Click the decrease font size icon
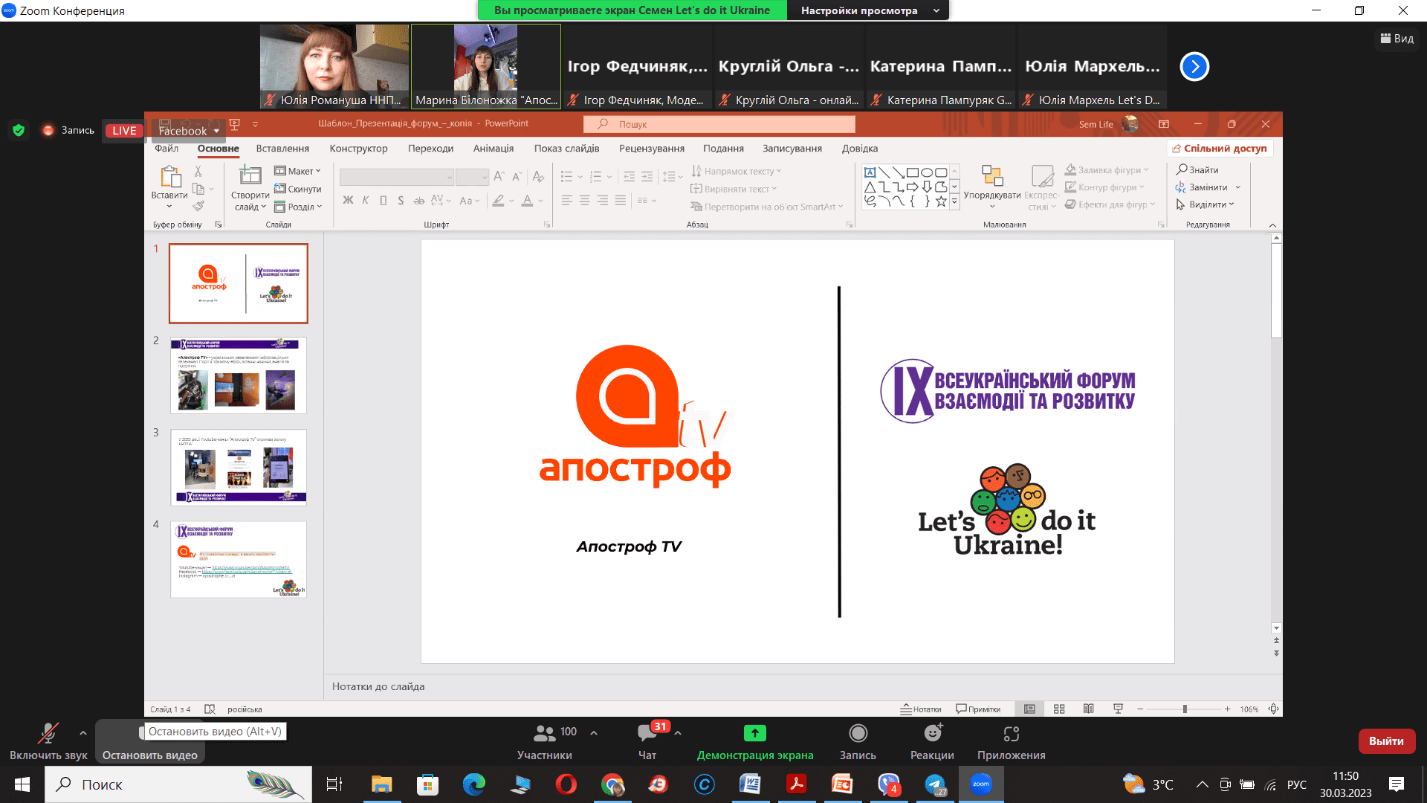This screenshot has width=1427, height=803. [517, 176]
